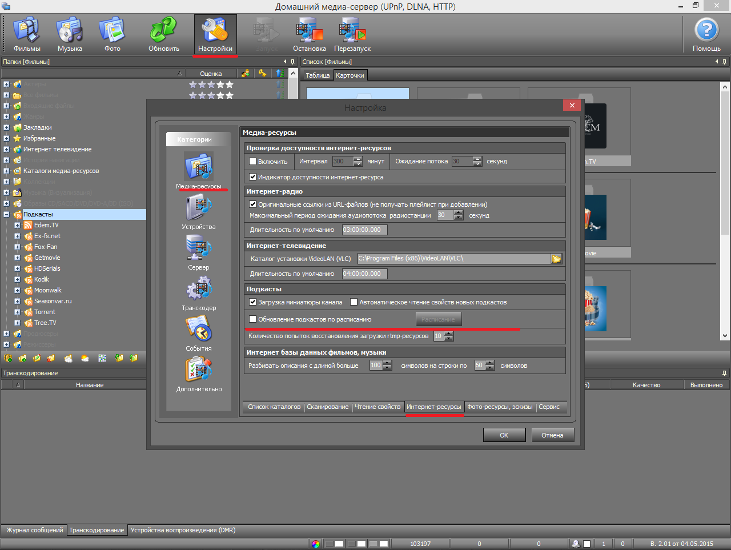This screenshot has width=731, height=550.
Task: Click the VLC folder browse icon
Action: (x=556, y=259)
